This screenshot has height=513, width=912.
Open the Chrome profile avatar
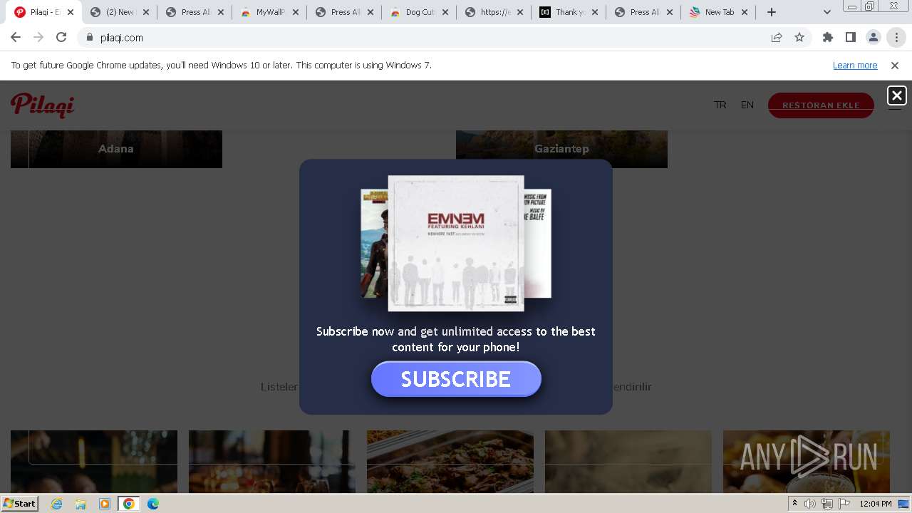click(x=874, y=38)
